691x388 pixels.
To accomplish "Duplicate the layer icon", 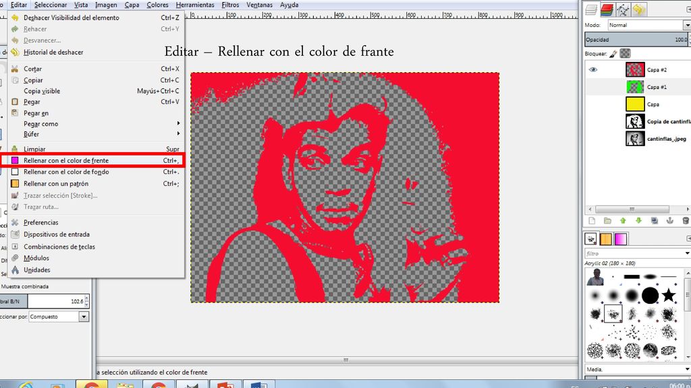I will click(x=655, y=221).
